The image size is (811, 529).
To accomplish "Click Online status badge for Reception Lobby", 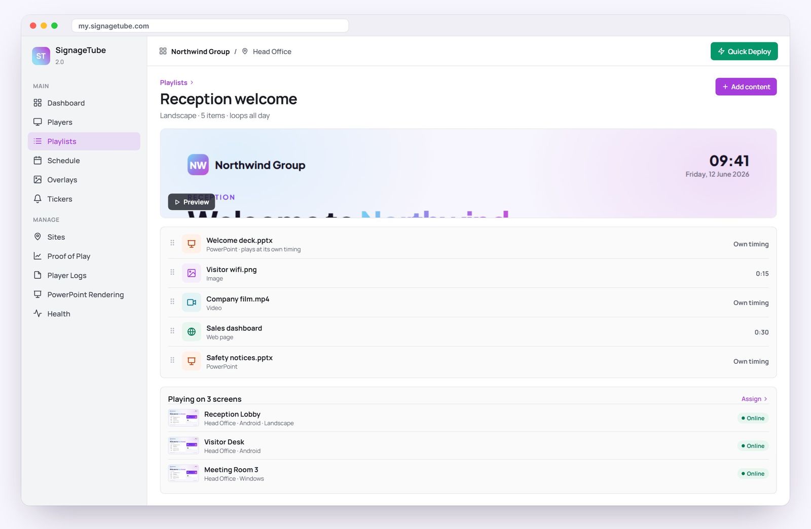I will tap(753, 418).
